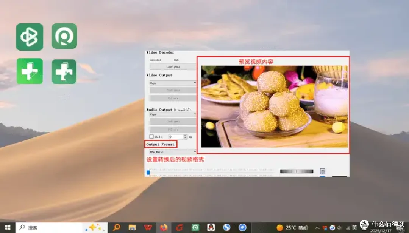This screenshot has height=233, width=409.
Task: Click the Video Decoder Configure button
Action: [173, 67]
